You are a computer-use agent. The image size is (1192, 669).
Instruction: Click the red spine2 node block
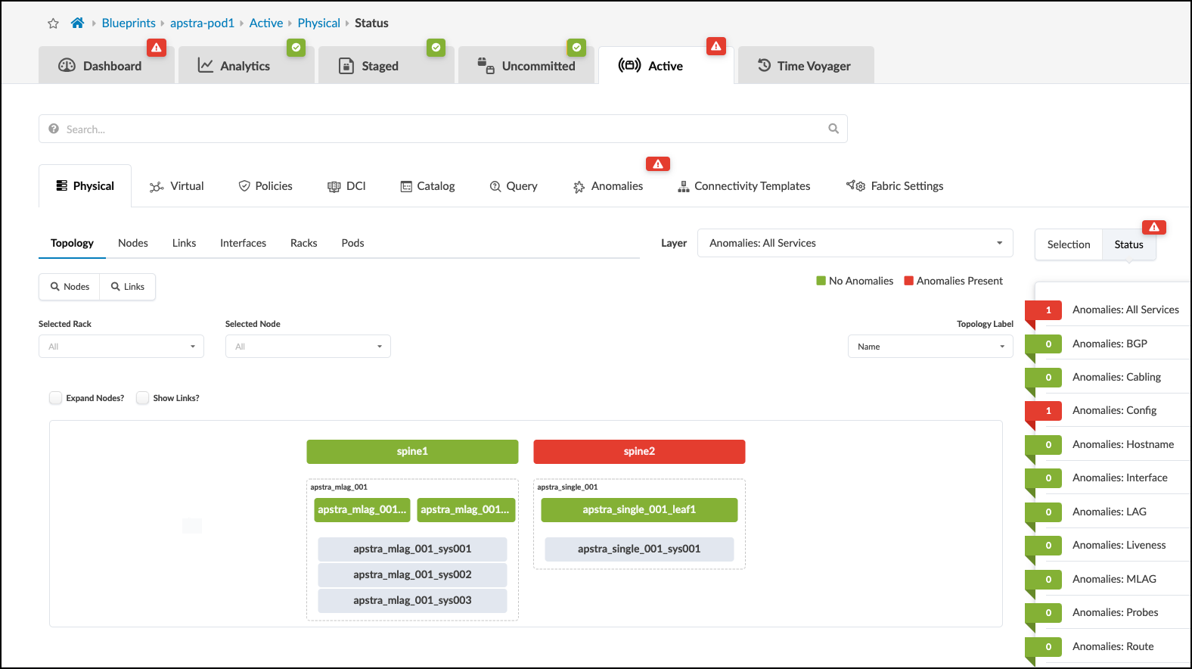pos(639,452)
